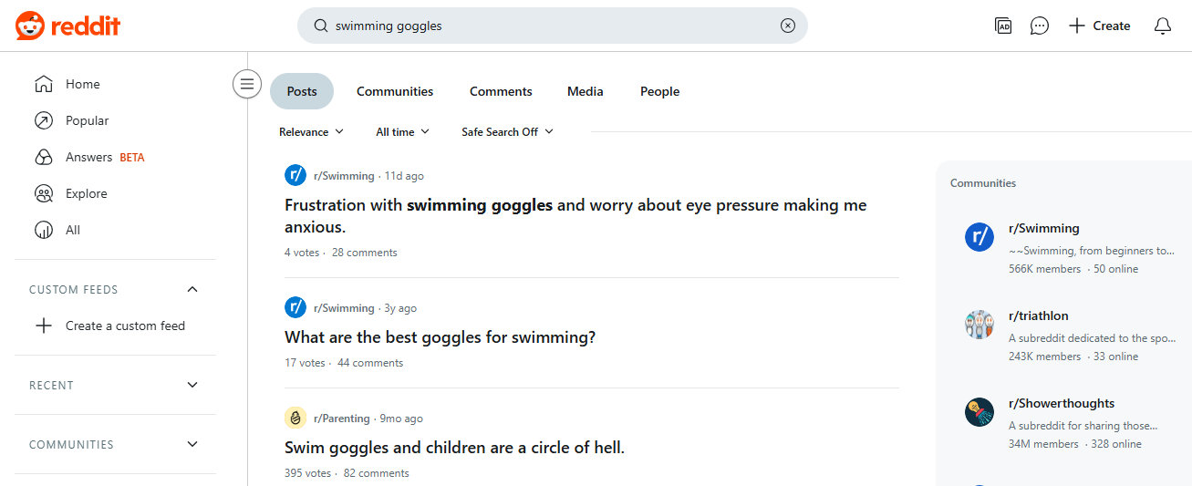This screenshot has width=1192, height=486.
Task: Click the Create post button
Action: pyautogui.click(x=1099, y=26)
